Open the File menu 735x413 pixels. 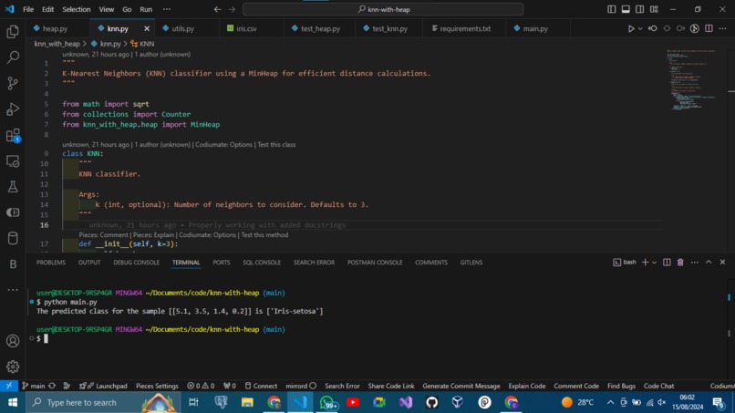[28, 9]
